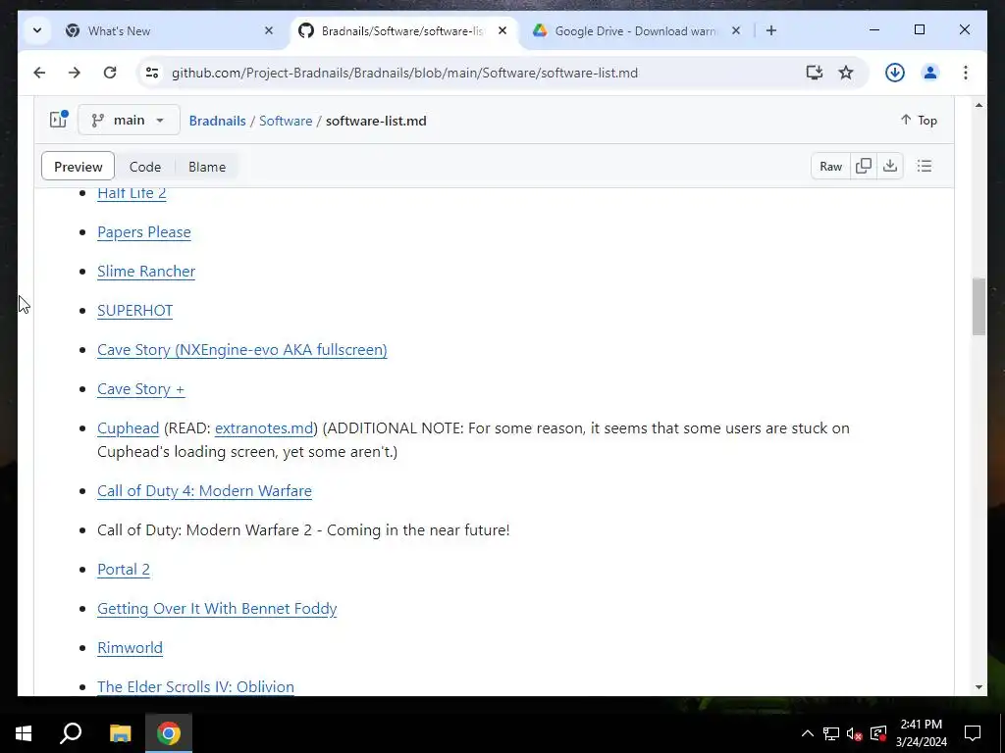Open taskbar search

71,733
